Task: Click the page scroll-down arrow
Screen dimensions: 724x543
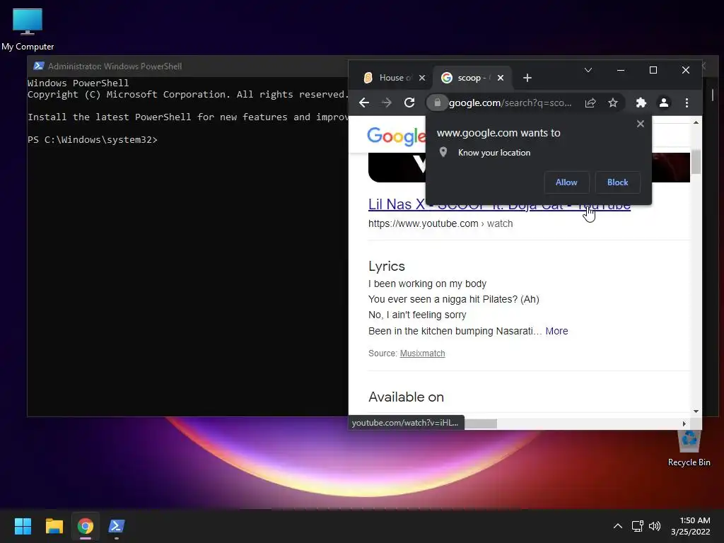Action: pos(696,411)
